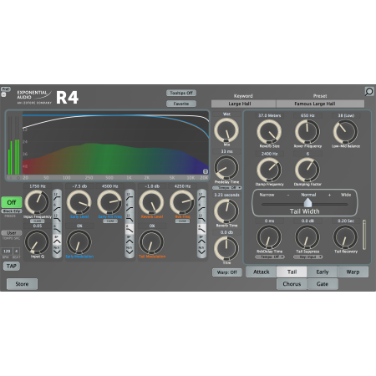Switch to the Chorus tab

pos(292,284)
